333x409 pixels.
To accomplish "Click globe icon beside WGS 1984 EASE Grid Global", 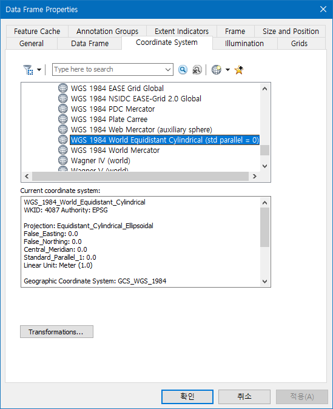I will point(63,88).
